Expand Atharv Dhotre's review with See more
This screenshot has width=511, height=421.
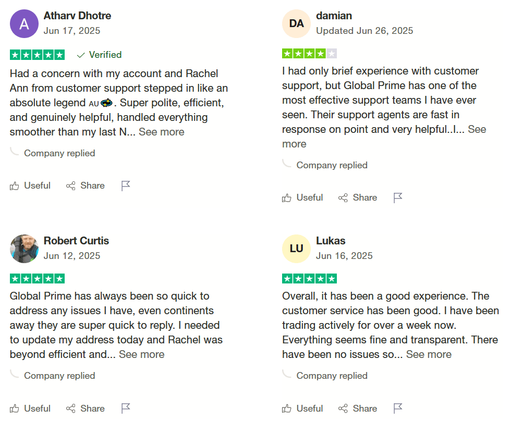point(161,132)
